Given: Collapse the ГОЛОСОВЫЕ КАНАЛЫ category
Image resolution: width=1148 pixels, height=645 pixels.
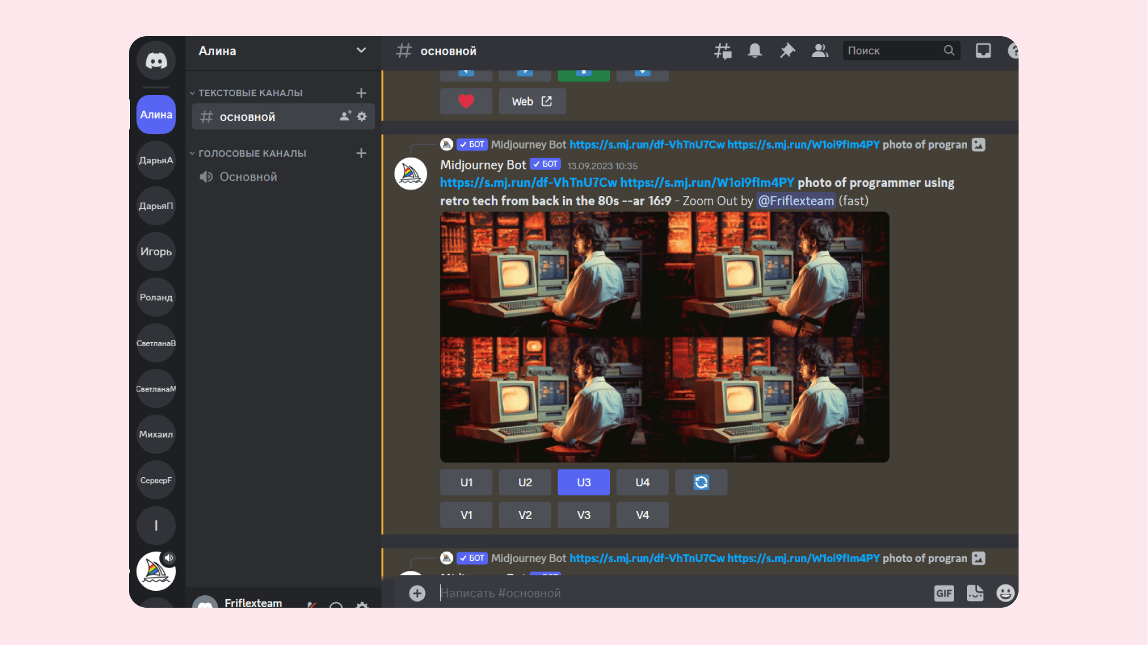Looking at the screenshot, I should (x=252, y=154).
